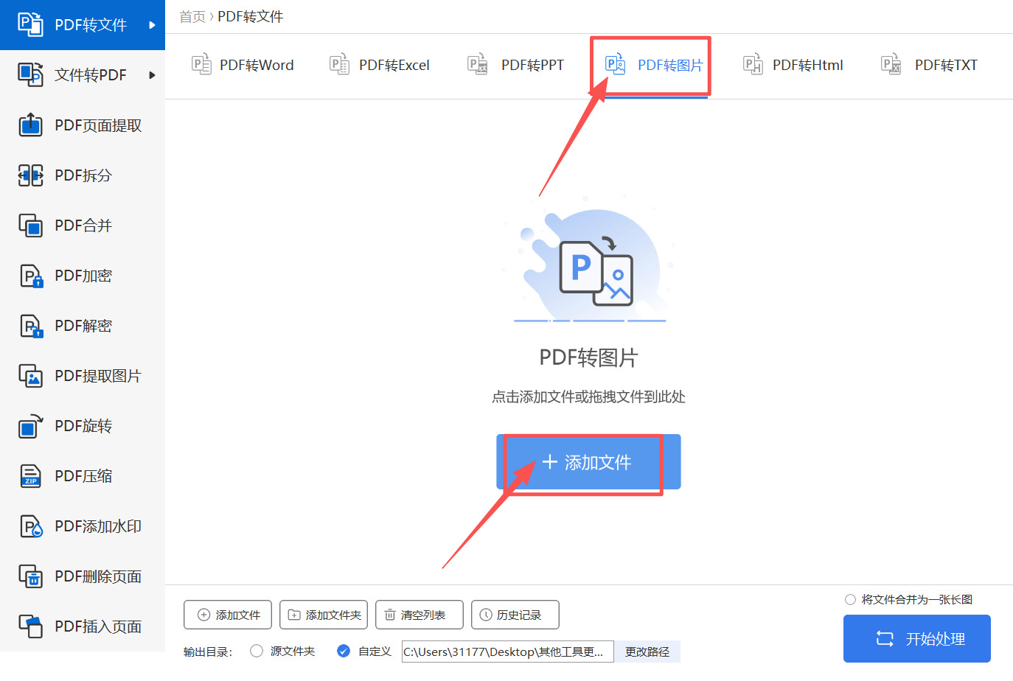Open the 历史记录 button
Screen dimensions: 1013x681
515,615
